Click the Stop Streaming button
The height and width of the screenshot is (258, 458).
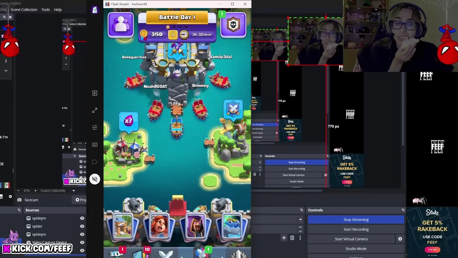(x=356, y=220)
